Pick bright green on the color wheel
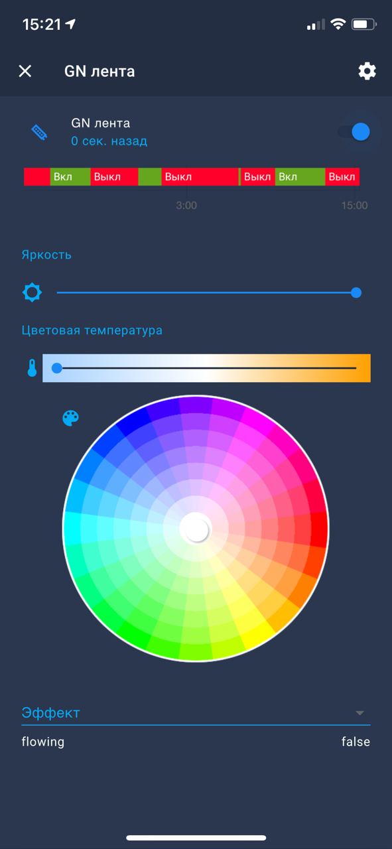The image size is (392, 849). [133, 635]
